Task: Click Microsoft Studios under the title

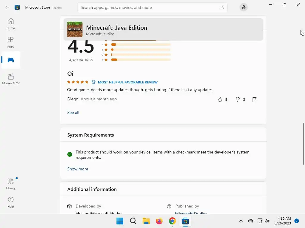Action: (100, 34)
